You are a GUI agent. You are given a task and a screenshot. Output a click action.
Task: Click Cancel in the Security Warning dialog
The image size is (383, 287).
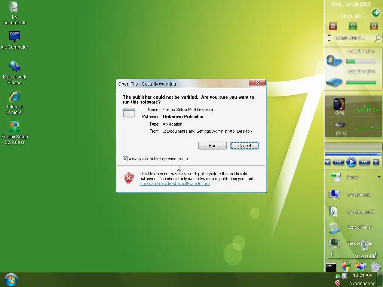tap(245, 146)
